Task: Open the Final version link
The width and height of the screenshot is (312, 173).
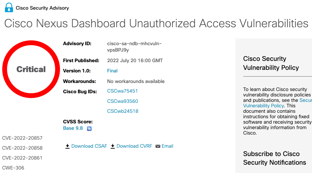Action: [x=112, y=71]
